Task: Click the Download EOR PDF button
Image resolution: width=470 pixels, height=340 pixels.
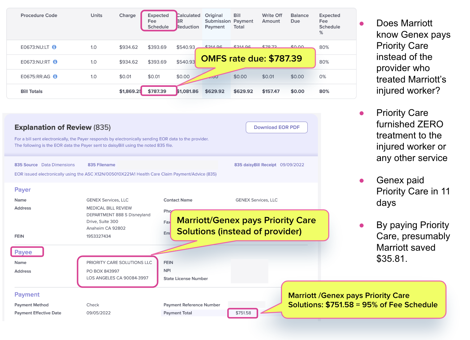Action: click(277, 127)
